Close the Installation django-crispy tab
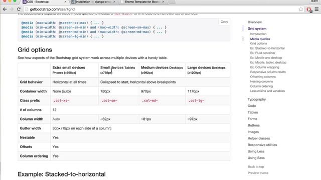This screenshot has width=321, height=180. pos(114,2)
